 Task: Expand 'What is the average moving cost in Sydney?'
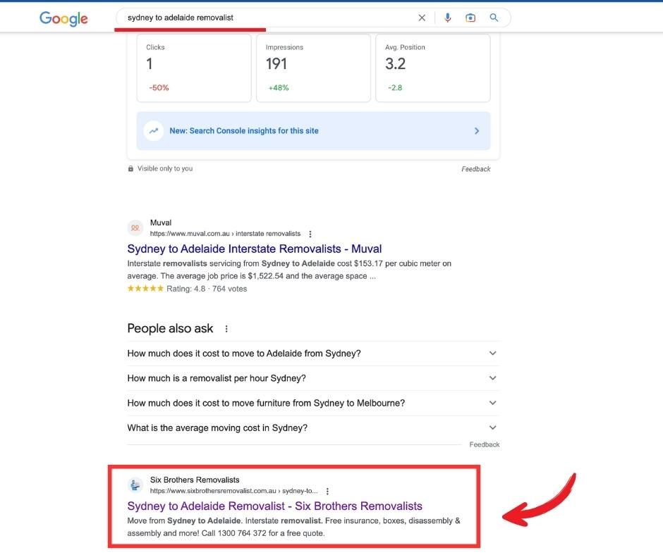tap(313, 428)
